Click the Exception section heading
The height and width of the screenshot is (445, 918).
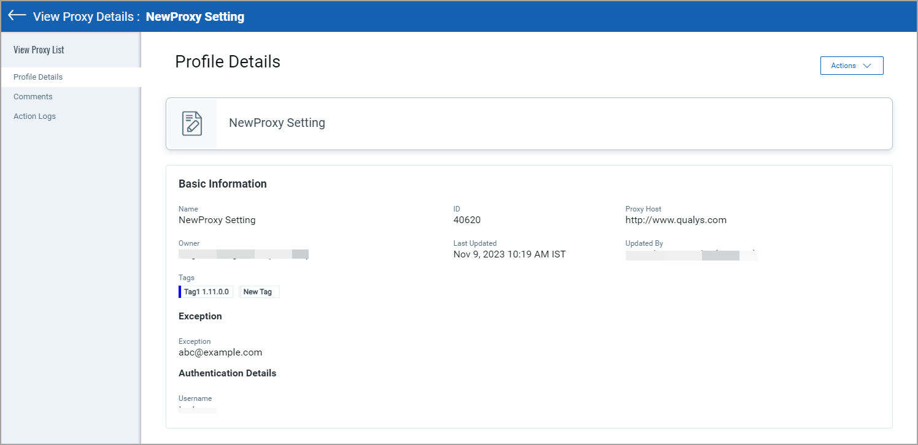pyautogui.click(x=200, y=316)
